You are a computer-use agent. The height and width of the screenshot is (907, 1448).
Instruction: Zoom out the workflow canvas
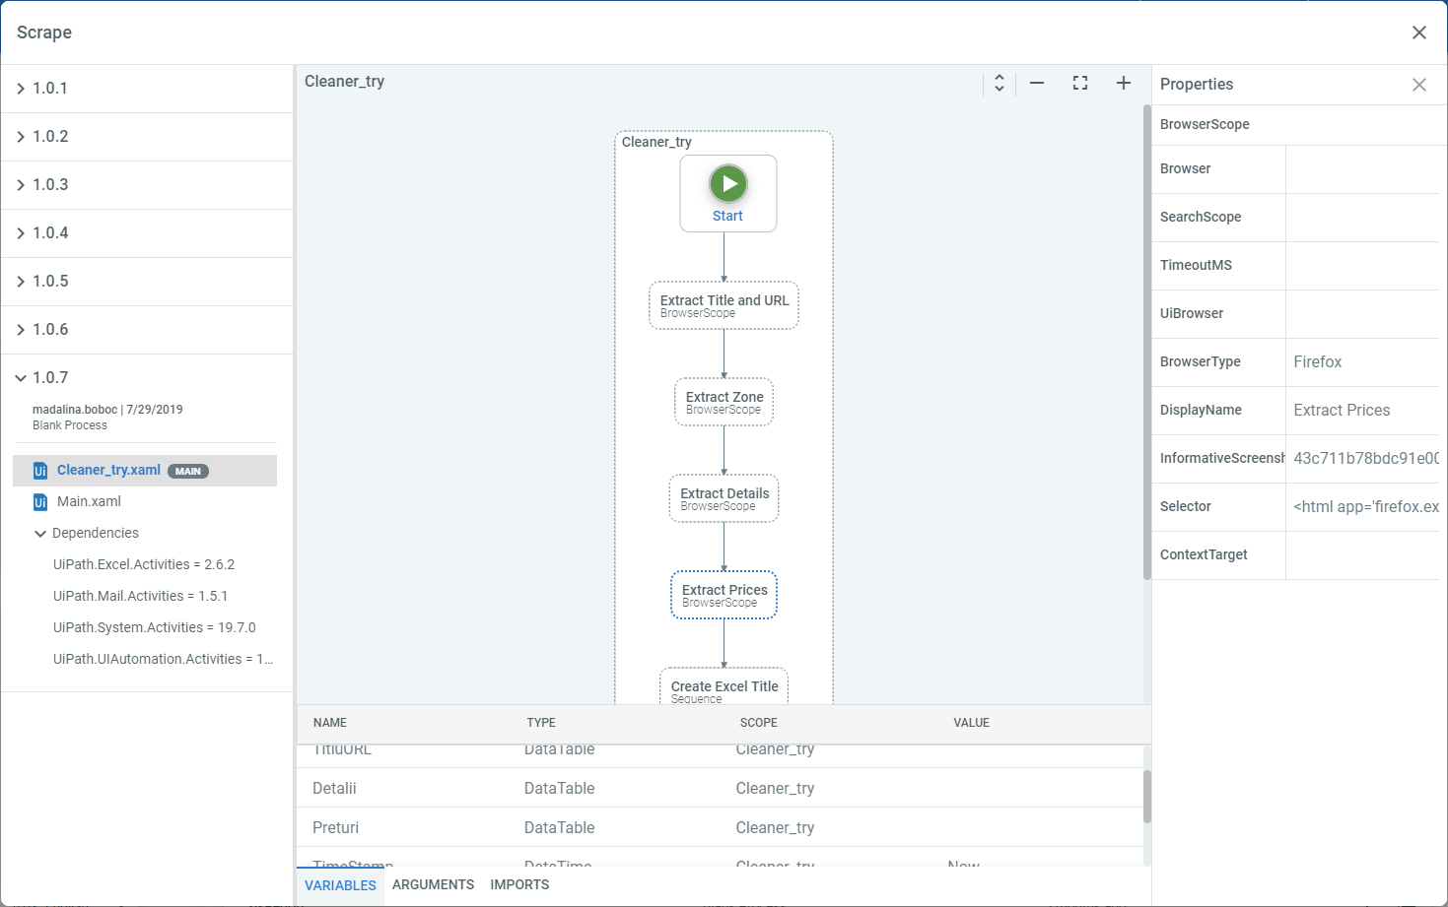click(x=1037, y=84)
